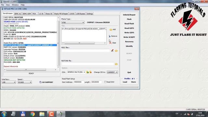The height and width of the screenshot is (117, 208).
Task: Click the Start Address input field
Action: click(79, 82)
